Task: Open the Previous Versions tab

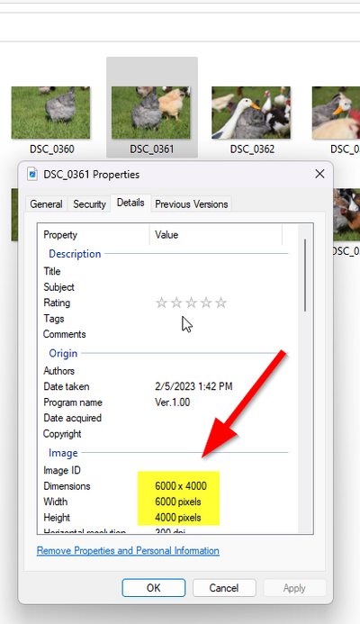Action: coord(192,204)
